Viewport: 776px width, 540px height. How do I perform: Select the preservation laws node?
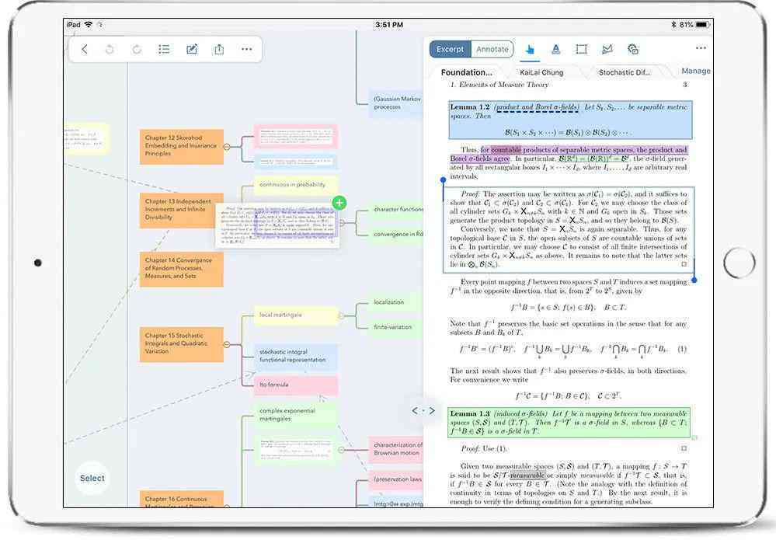395,479
